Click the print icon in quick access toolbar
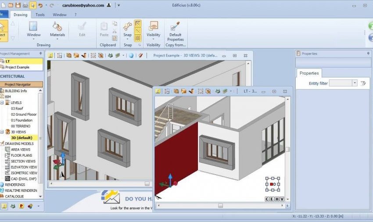The height and width of the screenshot is (222, 373). (25, 5)
